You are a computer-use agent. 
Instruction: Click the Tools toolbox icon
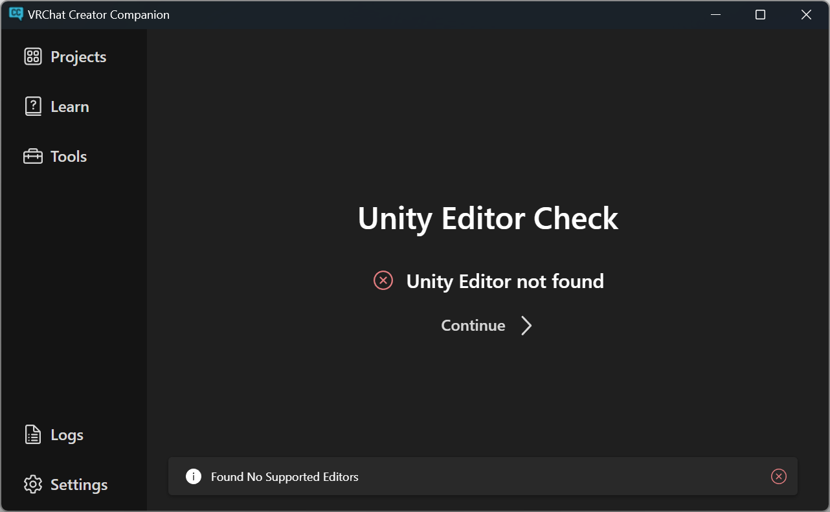33,157
